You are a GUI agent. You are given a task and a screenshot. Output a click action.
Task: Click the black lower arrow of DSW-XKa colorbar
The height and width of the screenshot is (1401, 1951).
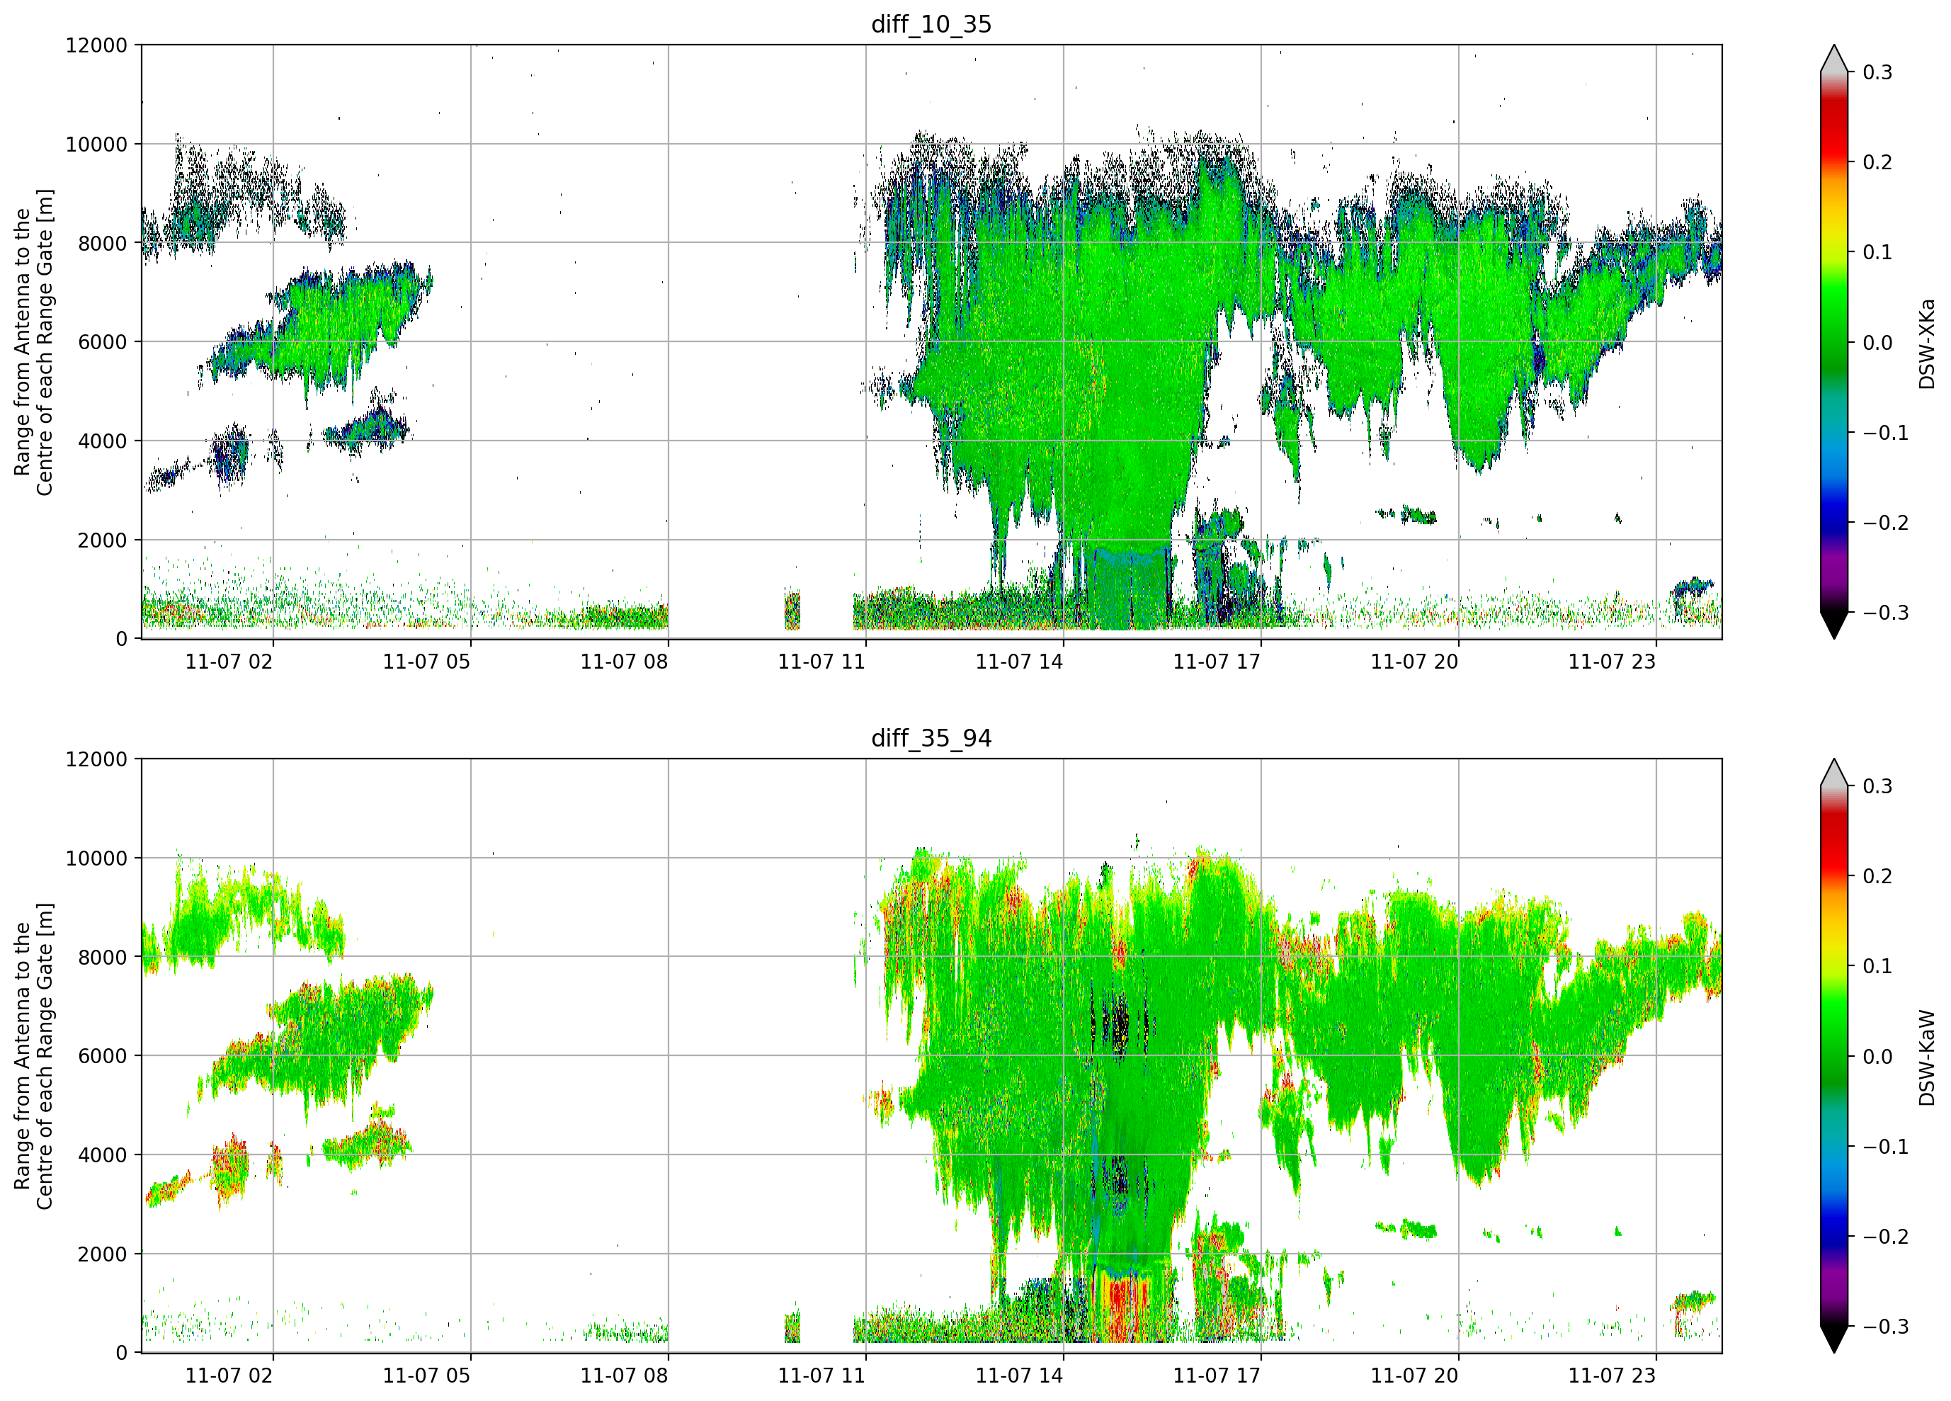click(1834, 625)
